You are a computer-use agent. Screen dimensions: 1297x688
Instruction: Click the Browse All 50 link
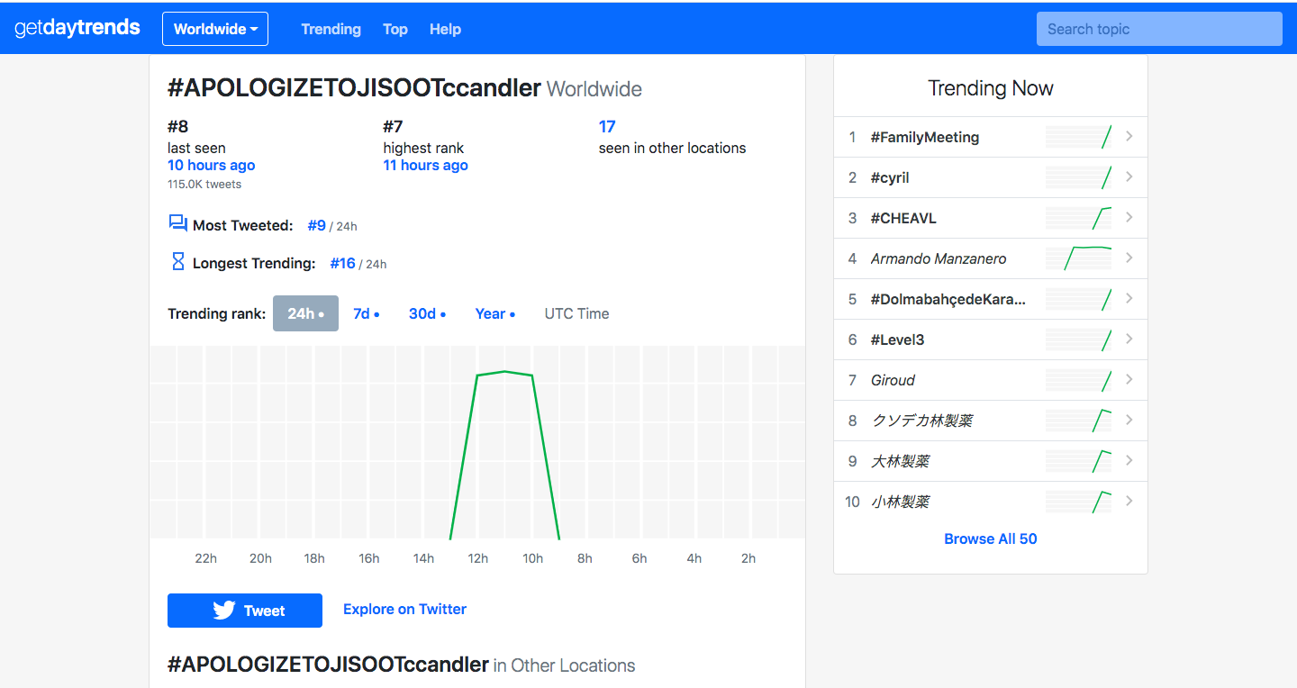[990, 539]
